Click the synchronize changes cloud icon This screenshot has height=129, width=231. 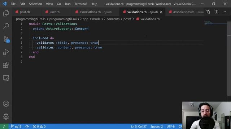point(27,126)
